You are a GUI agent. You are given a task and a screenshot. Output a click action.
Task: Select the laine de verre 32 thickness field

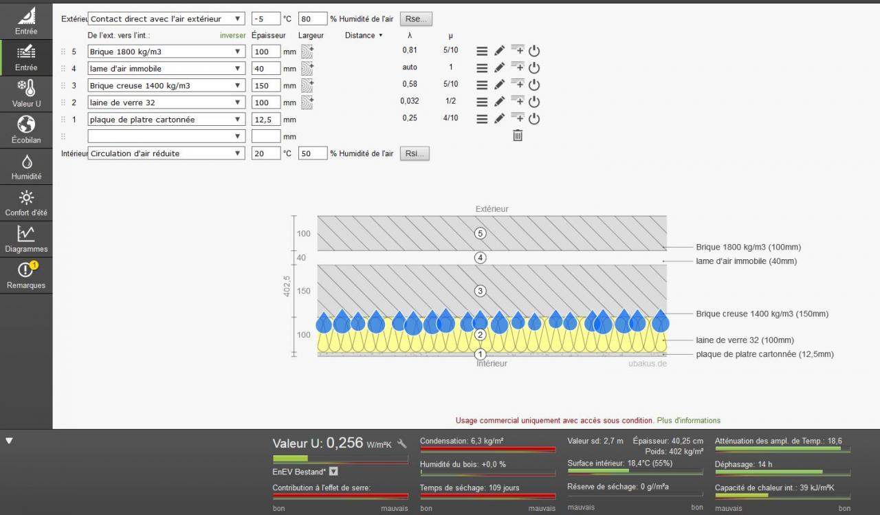point(266,102)
